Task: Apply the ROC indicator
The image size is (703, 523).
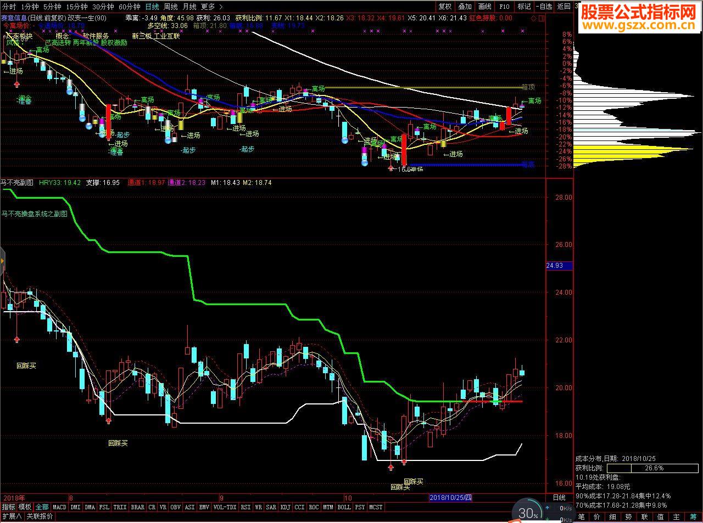Action: [314, 507]
